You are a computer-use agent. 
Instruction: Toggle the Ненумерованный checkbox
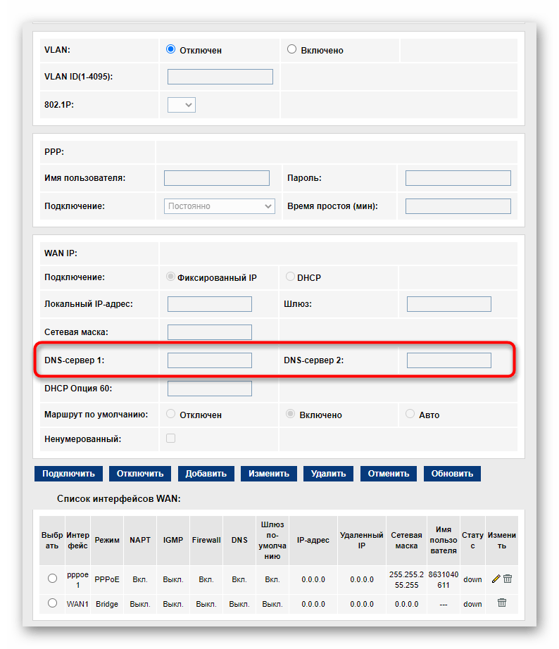170,439
